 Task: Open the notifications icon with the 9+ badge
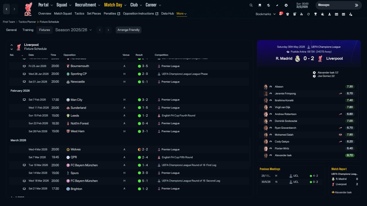click(x=281, y=14)
